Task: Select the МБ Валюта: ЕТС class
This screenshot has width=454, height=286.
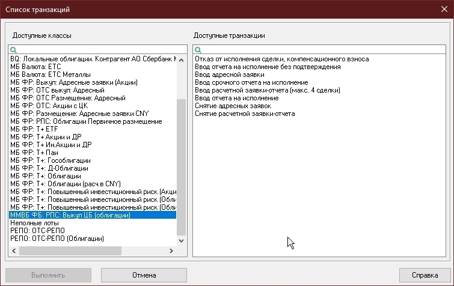Action: pyautogui.click(x=93, y=67)
